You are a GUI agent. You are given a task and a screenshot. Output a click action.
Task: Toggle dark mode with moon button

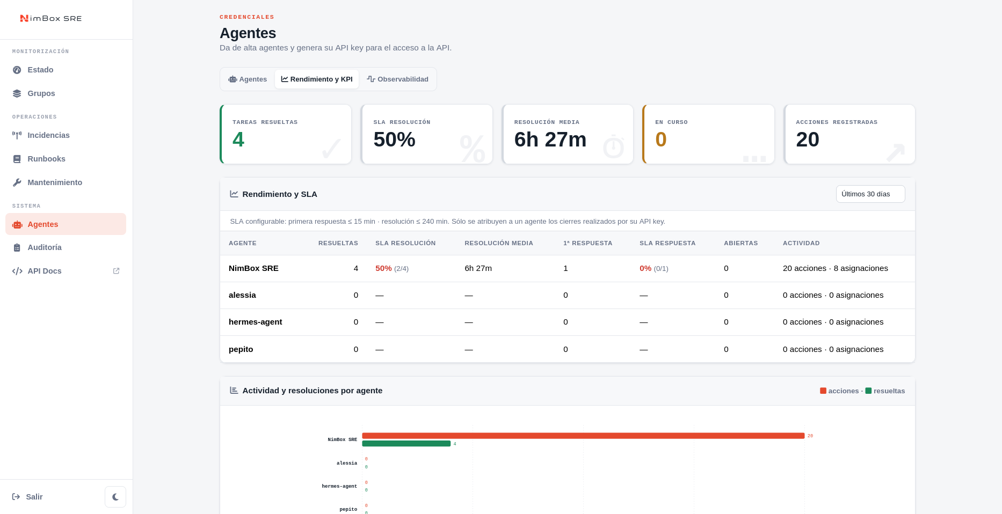click(x=115, y=497)
